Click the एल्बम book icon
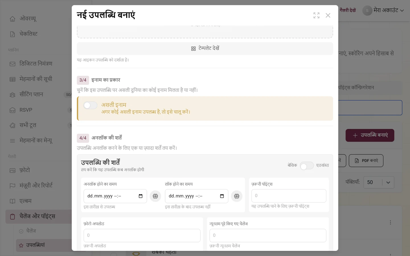Screen dimensions: 410x256 pyautogui.click(x=13, y=201)
